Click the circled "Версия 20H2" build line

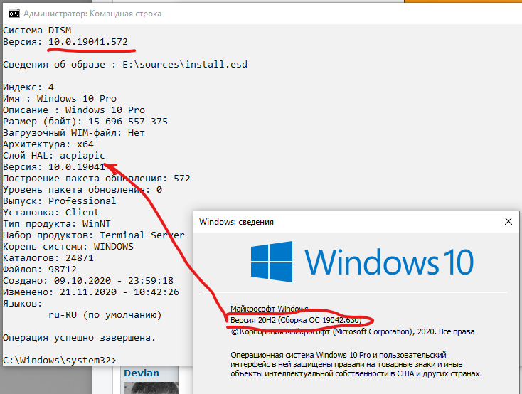pos(299,321)
